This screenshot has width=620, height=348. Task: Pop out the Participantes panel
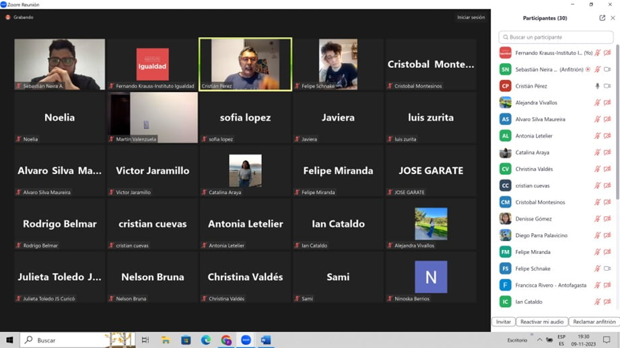pos(602,18)
